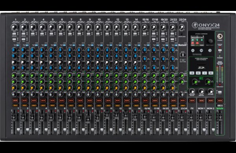Mute stereo channel 19/20
This screenshot has height=153, width=236.
tap(164, 100)
